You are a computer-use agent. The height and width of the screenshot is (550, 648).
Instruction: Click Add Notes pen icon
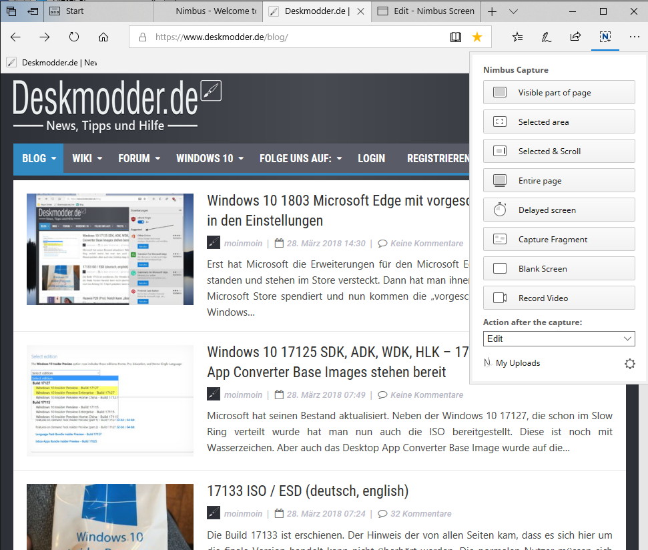coord(546,37)
